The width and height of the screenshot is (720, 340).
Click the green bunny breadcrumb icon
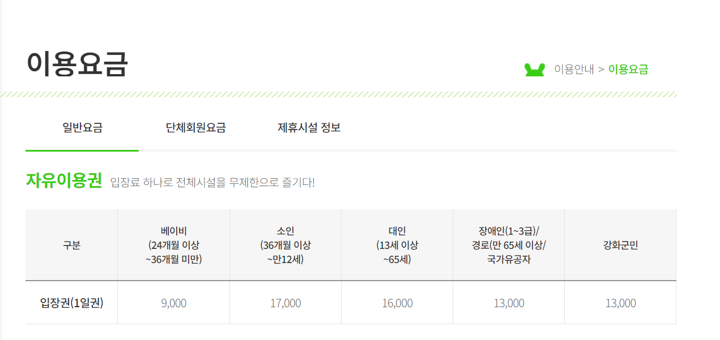(x=534, y=70)
